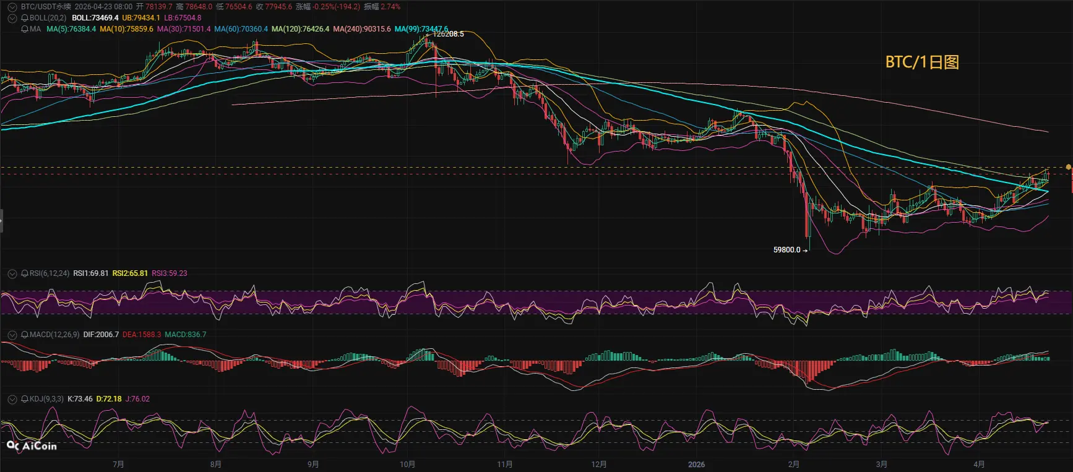Select the MA(10):75859.6 value

126,29
